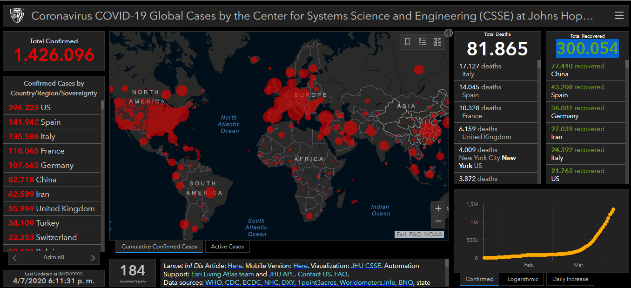Show the map legend list icon
631x288 pixels.
(x=423, y=42)
